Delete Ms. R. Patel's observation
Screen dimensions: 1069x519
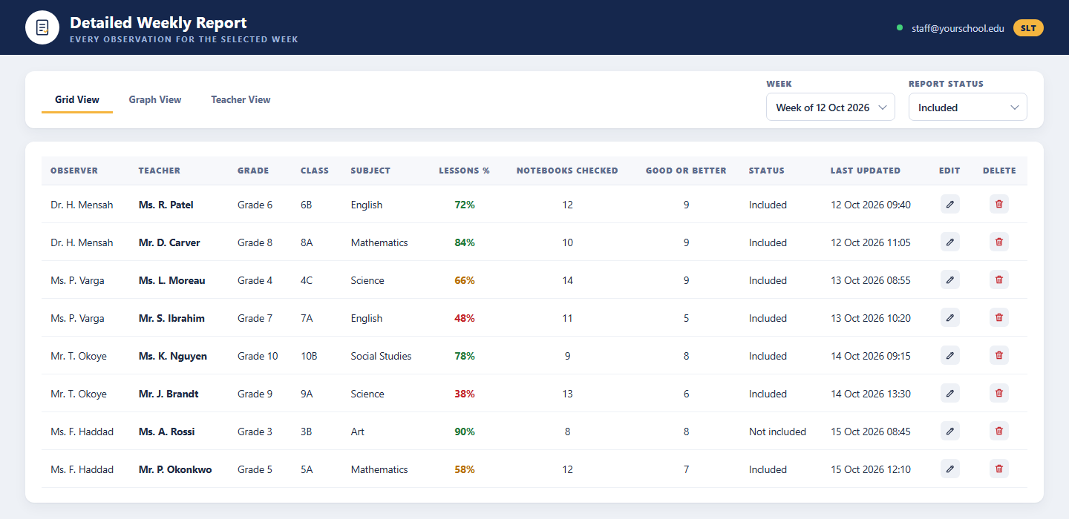(x=998, y=204)
